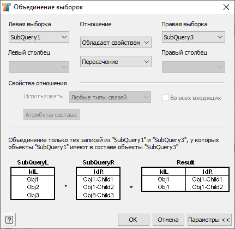Image resolution: width=235 pixels, height=229 pixels.
Task: Click the join description text
Action: 113,144
